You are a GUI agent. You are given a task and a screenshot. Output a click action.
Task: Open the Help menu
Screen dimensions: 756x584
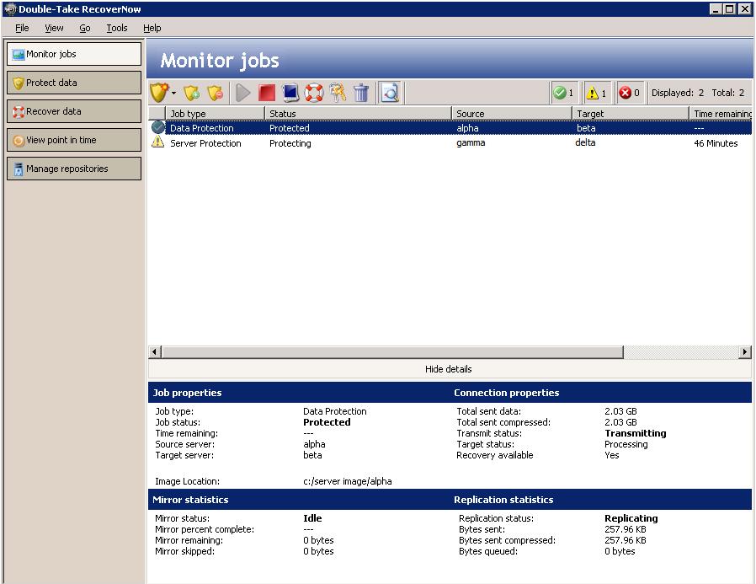coord(152,28)
